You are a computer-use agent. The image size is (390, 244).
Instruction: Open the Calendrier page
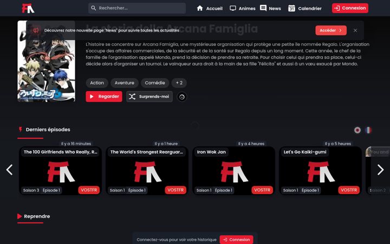pos(304,8)
